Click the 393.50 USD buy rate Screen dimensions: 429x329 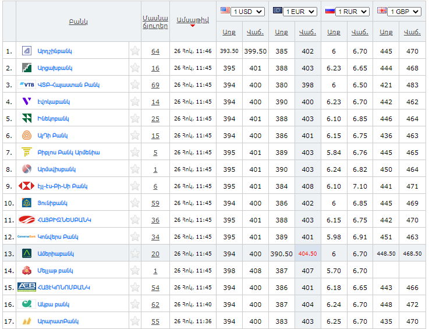coord(229,51)
